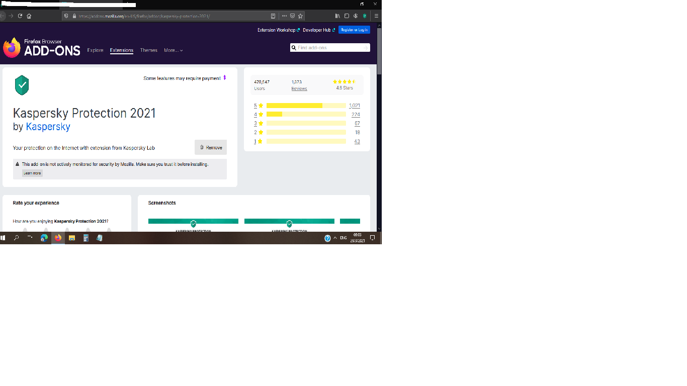View site connection padlock info
The height and width of the screenshot is (386, 687).
[x=74, y=16]
